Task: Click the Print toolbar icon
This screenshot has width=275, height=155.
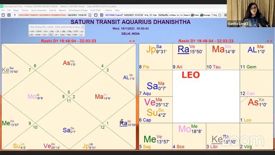Action: coord(195,15)
